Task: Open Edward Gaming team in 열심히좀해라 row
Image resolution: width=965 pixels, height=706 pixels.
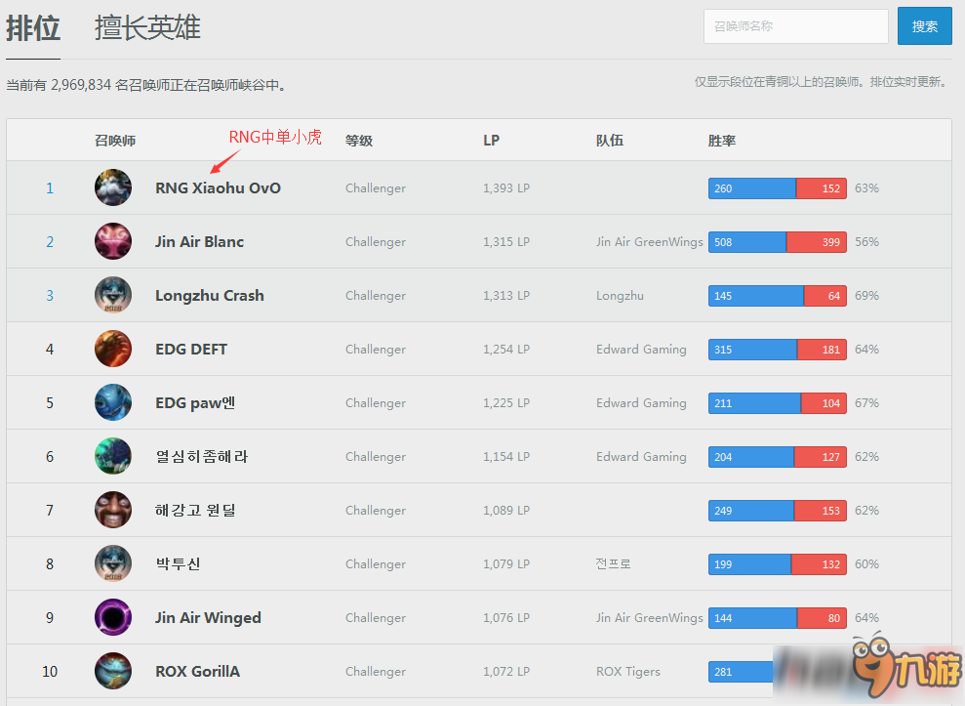Action: click(641, 456)
